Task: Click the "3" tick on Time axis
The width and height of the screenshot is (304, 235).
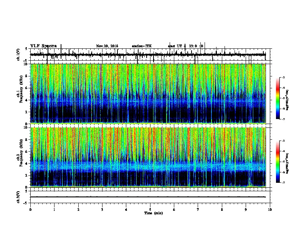Action: (x=102, y=210)
